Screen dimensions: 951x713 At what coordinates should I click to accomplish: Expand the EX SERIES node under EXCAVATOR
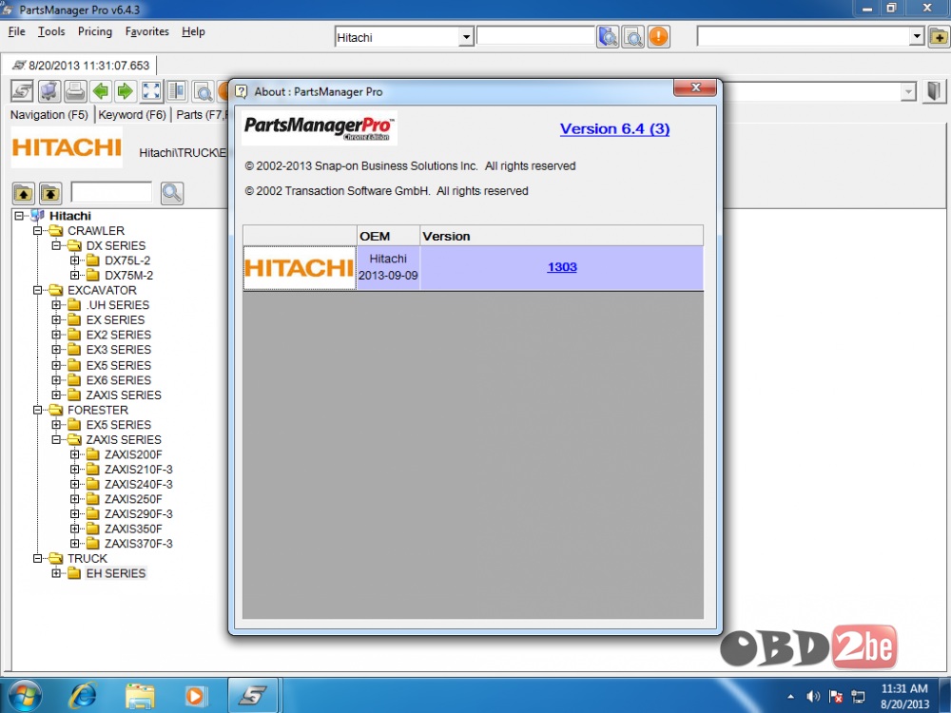(56, 319)
